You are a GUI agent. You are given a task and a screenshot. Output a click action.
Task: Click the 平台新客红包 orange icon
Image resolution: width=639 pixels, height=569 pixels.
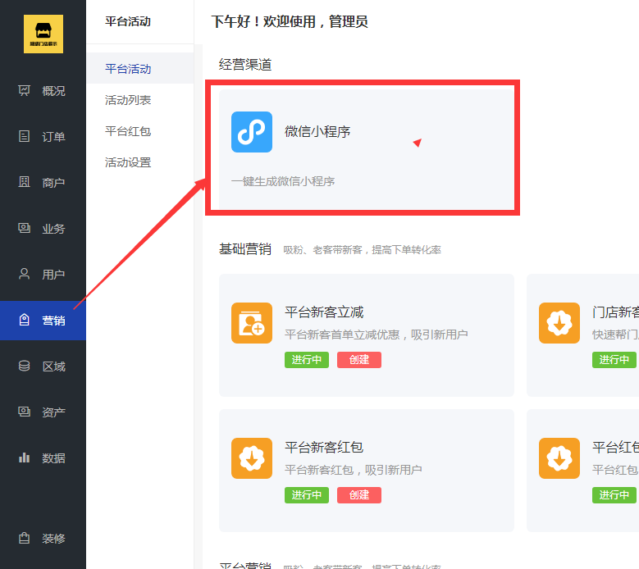tap(252, 458)
